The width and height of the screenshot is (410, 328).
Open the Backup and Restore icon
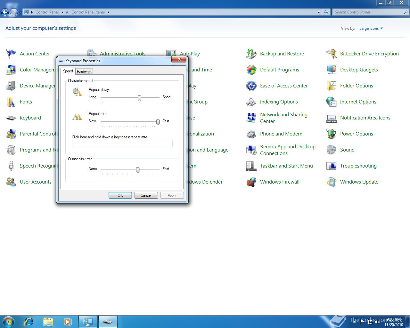(251, 54)
